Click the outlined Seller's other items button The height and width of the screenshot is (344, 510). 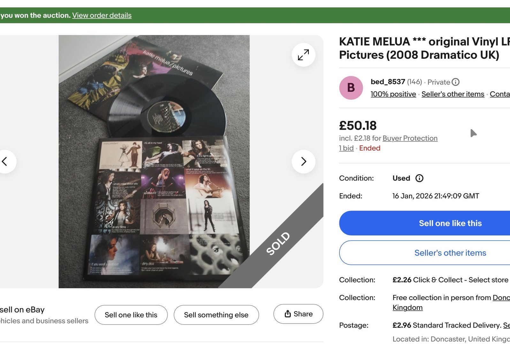tap(450, 253)
